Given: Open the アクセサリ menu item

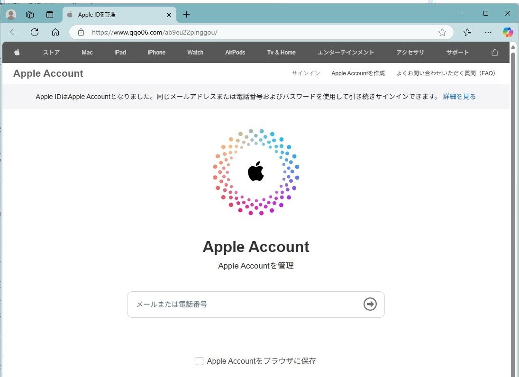Looking at the screenshot, I should pos(410,52).
